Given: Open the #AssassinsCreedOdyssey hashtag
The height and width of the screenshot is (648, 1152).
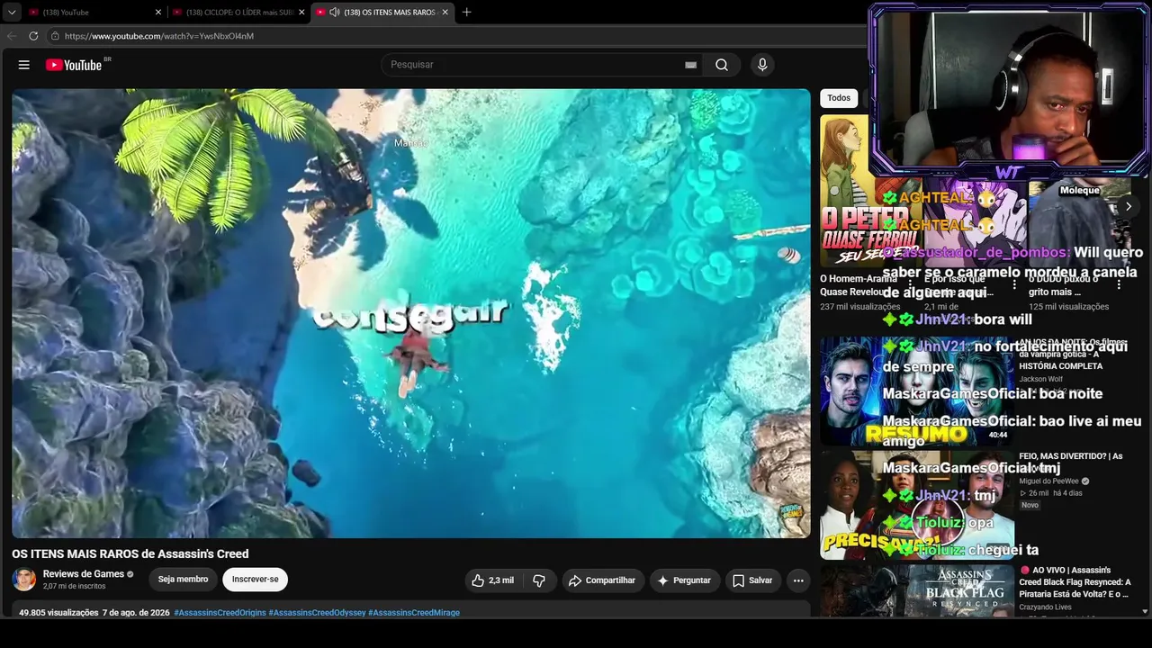Looking at the screenshot, I should [317, 613].
